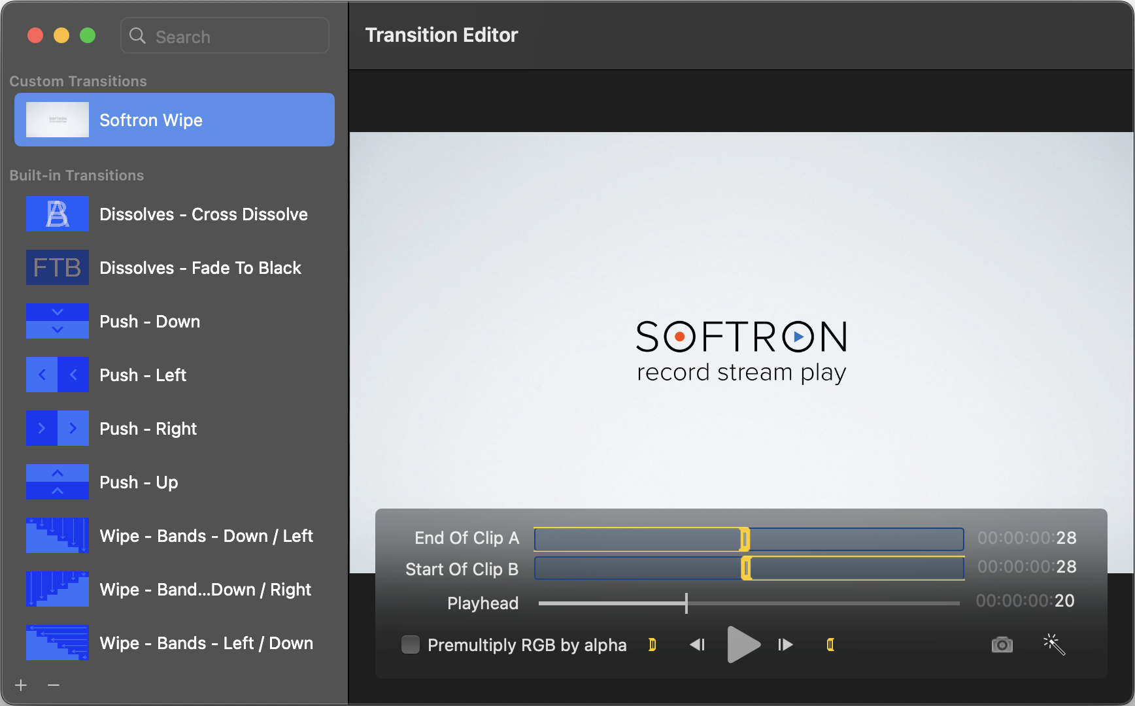
Task: Click the End Of Clip A slider bar
Action: 749,539
